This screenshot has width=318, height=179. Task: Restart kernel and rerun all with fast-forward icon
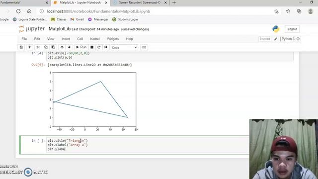point(106,47)
